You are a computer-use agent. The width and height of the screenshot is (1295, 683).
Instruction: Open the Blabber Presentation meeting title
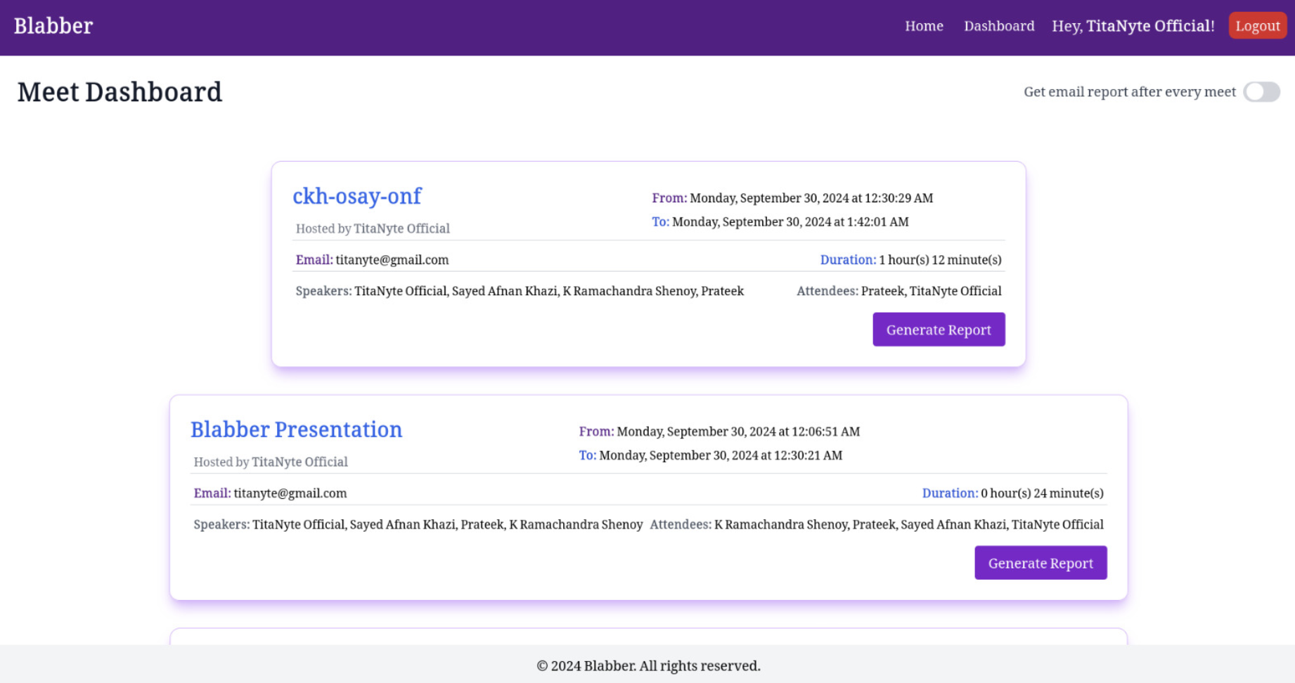(x=296, y=429)
